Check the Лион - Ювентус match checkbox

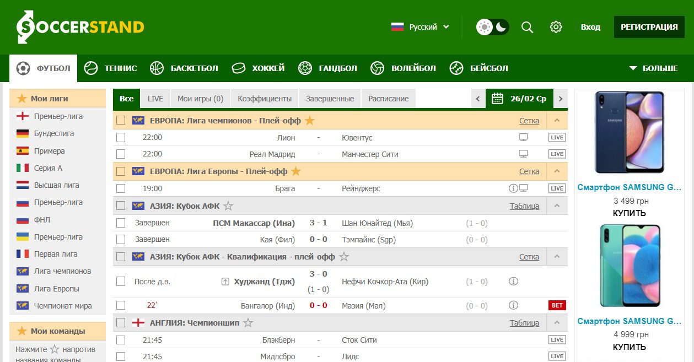(121, 137)
